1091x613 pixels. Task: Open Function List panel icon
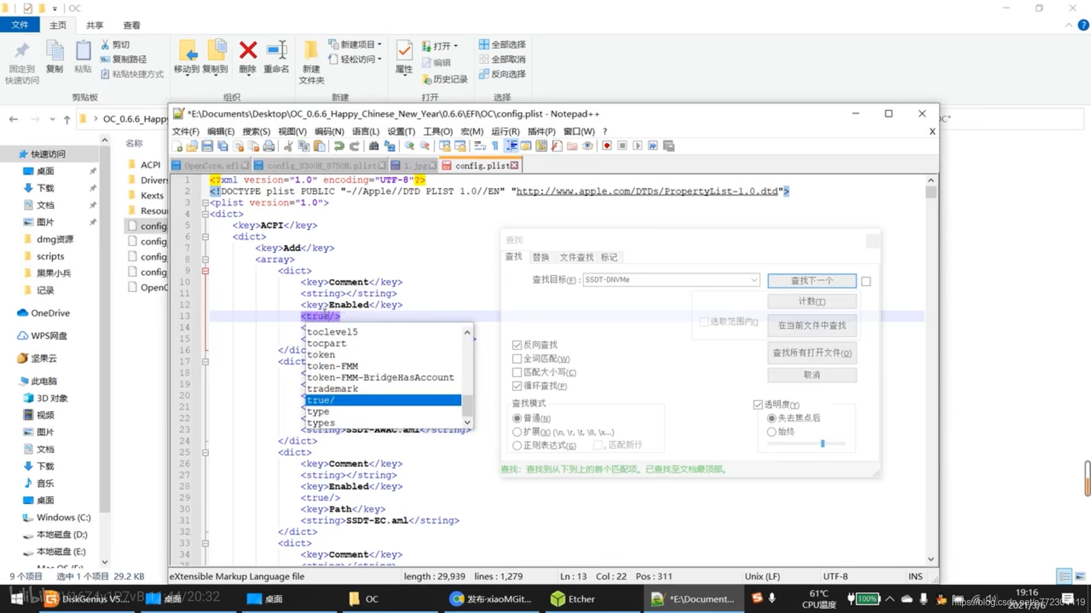coord(557,146)
